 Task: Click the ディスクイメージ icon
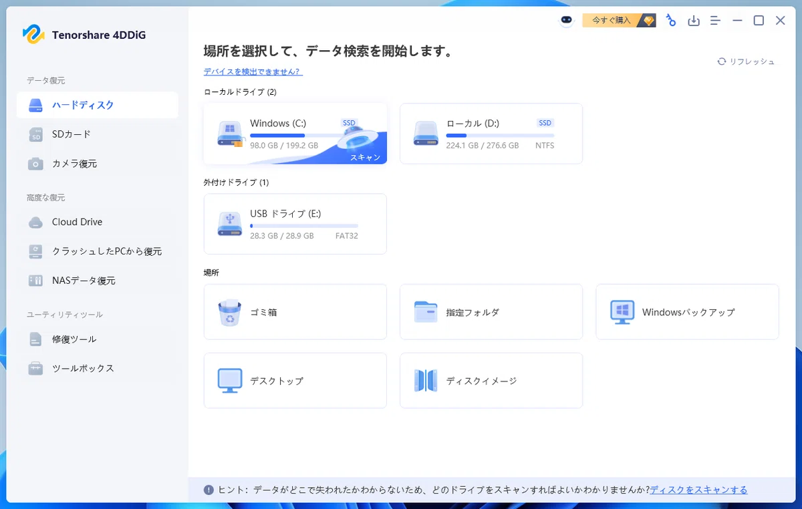(x=426, y=381)
